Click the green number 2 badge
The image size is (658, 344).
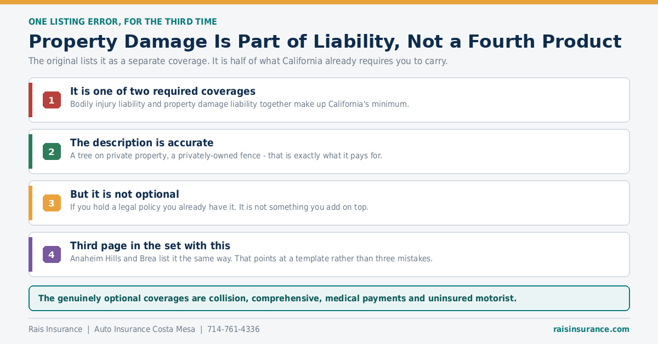pos(52,151)
